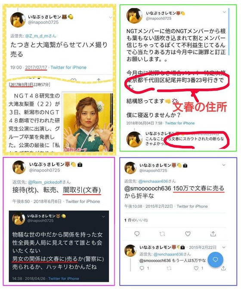Tap the retweet icon under 150万 tweet

162,234
